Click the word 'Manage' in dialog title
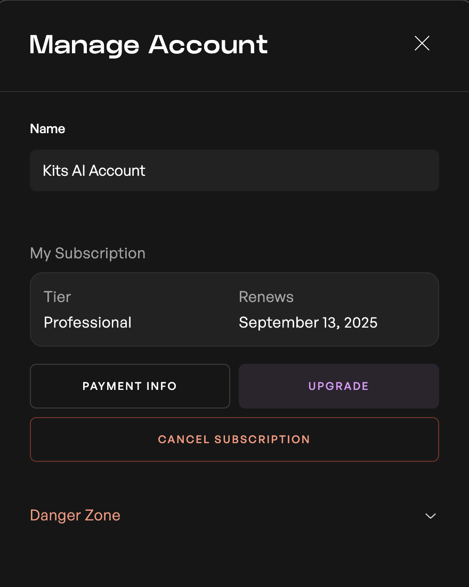The image size is (469, 587). [85, 44]
